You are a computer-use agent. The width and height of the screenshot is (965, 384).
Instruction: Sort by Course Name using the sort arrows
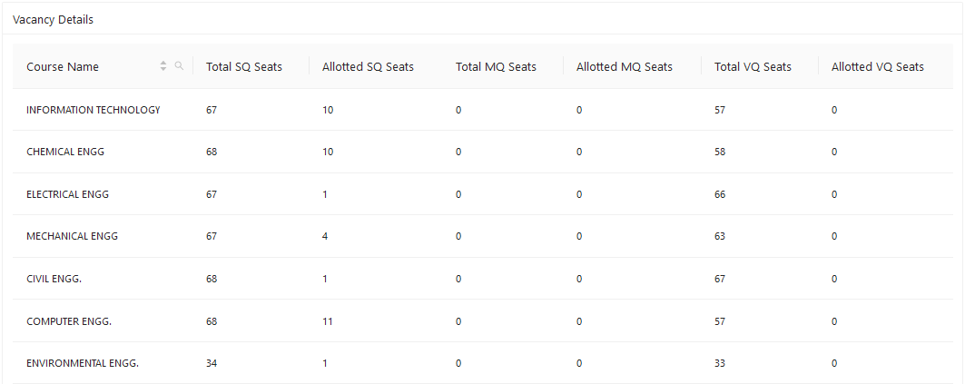(163, 66)
